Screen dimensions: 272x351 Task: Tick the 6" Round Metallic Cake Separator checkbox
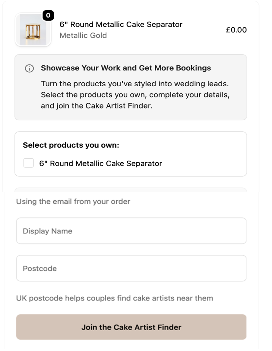[x=29, y=163]
